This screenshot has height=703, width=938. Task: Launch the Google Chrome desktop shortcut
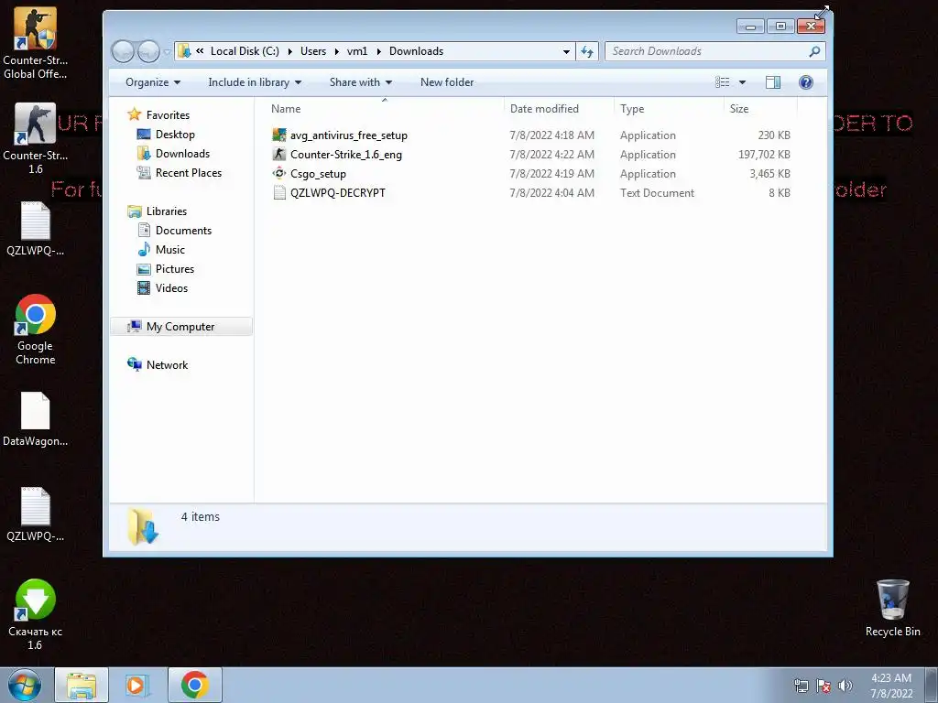coord(36,329)
